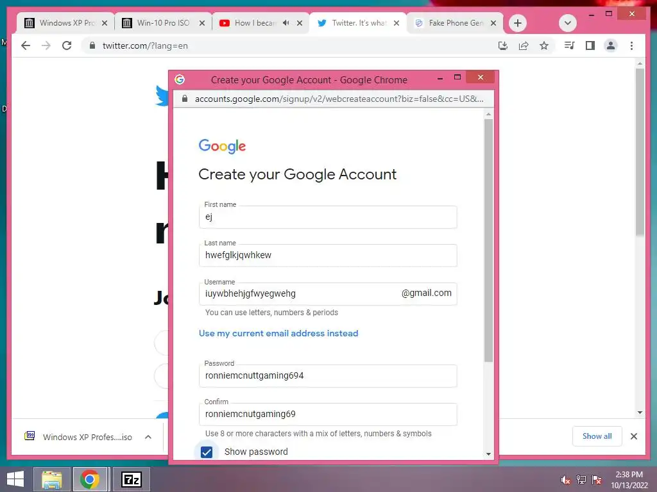This screenshot has height=492, width=657.
Task: Close the Twitter tab
Action: pyautogui.click(x=397, y=23)
